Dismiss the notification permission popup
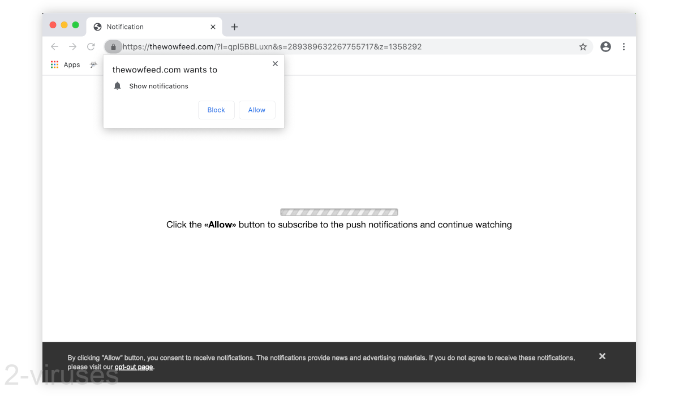This screenshot has height=396, width=679. point(275,63)
